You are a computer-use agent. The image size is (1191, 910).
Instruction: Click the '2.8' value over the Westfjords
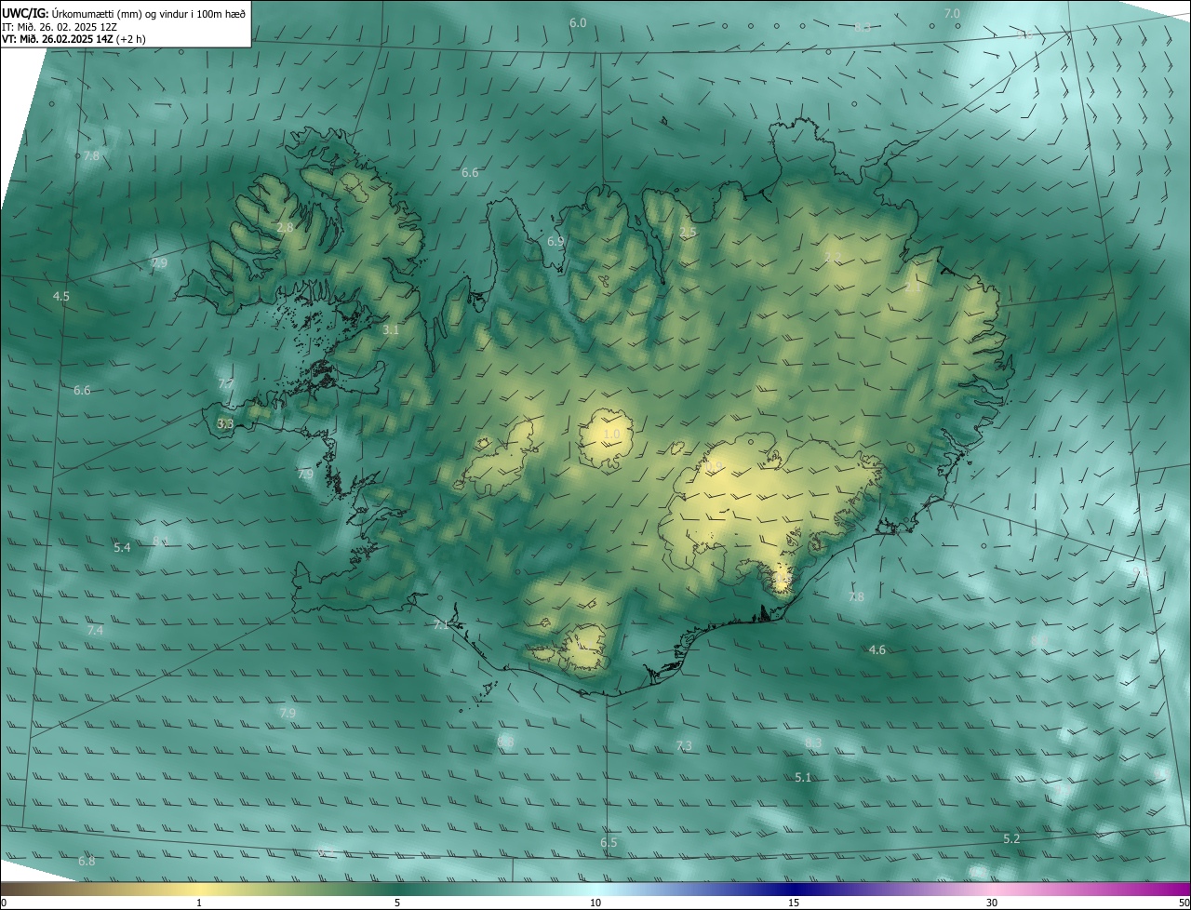point(285,227)
